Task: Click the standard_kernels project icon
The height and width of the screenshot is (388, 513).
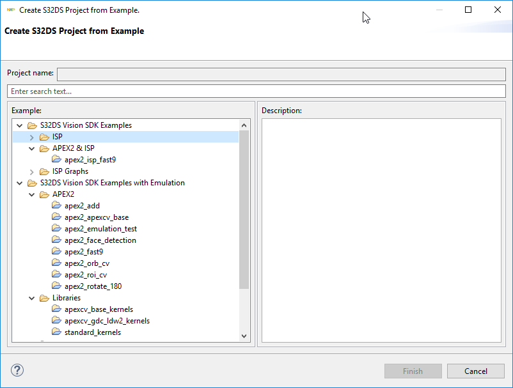Action: [x=56, y=332]
